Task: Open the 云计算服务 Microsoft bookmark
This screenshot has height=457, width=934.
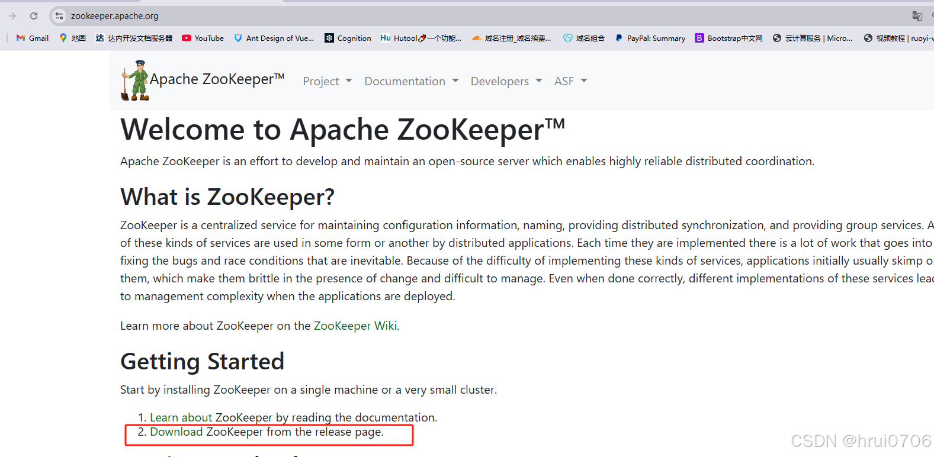Action: tap(813, 38)
